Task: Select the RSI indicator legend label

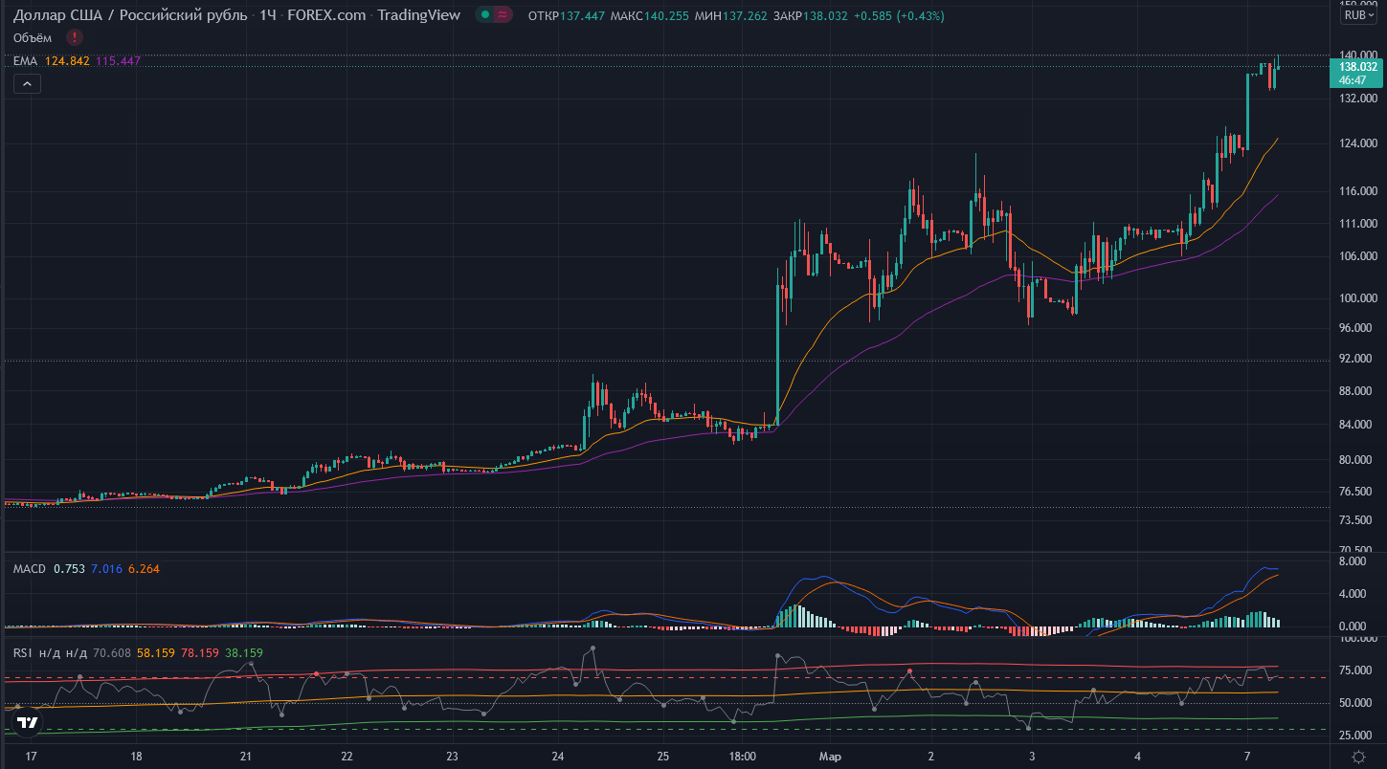Action: pyautogui.click(x=22, y=653)
